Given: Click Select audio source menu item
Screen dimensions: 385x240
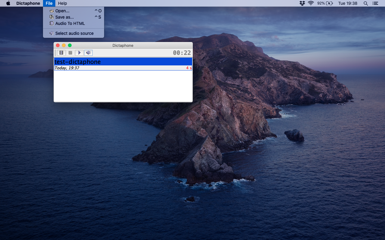Looking at the screenshot, I should (x=74, y=33).
